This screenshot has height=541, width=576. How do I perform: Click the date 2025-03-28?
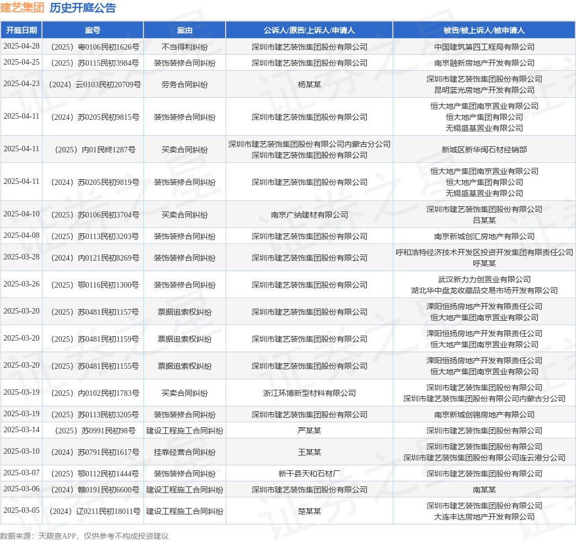(x=22, y=257)
